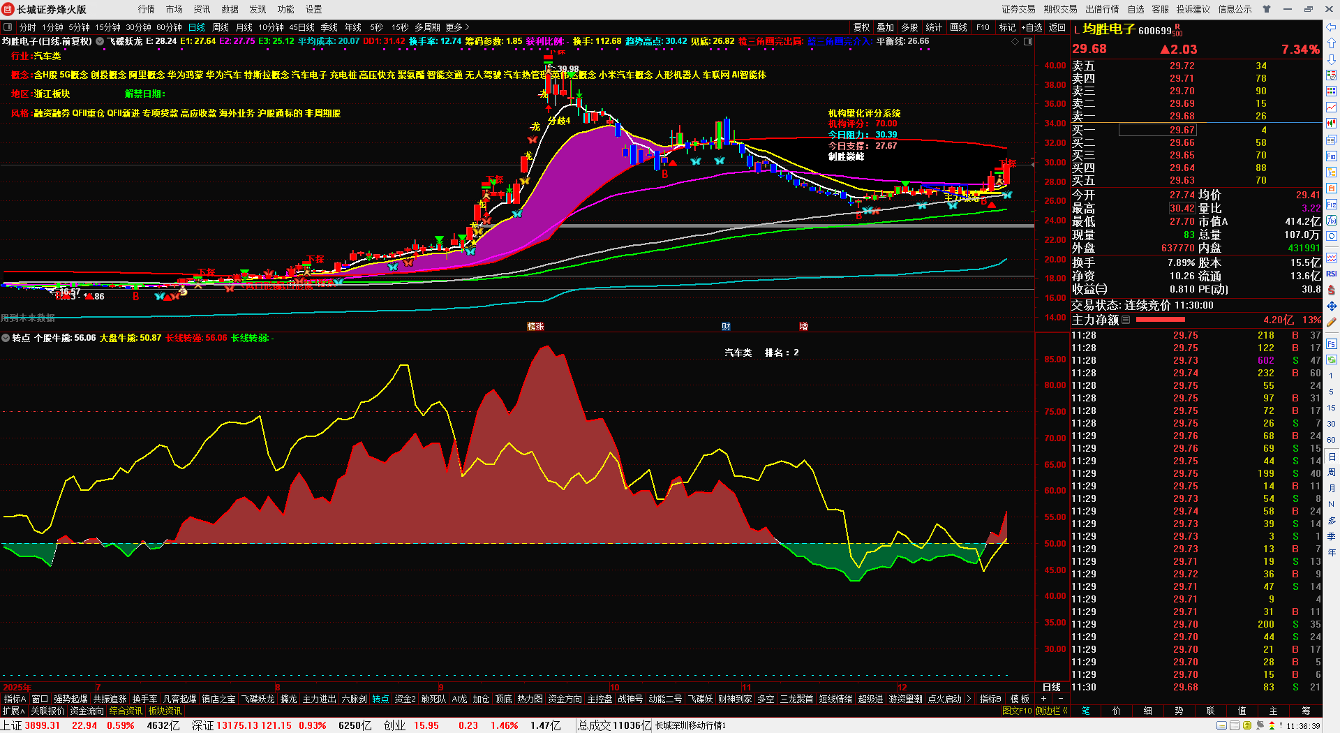
Task: Select the 主力进出 indicator tab
Action: coord(320,699)
